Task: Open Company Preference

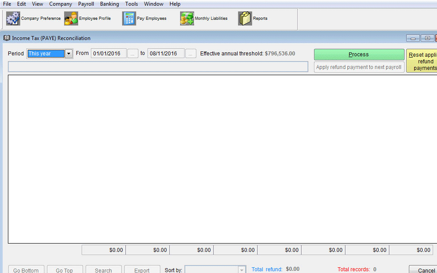Action: 33,18
